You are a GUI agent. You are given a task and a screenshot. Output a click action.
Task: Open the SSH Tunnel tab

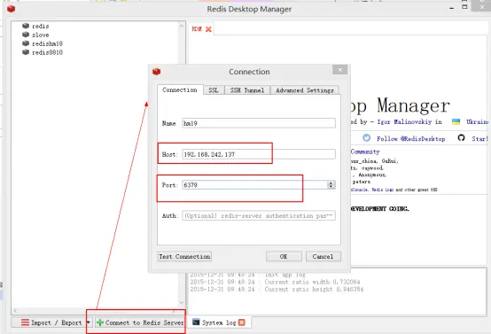pyautogui.click(x=247, y=90)
